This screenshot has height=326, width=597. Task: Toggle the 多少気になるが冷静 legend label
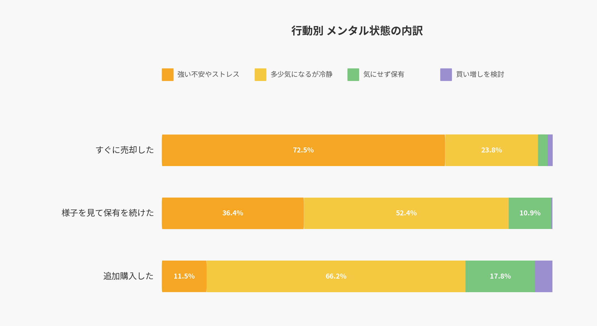tap(301, 74)
